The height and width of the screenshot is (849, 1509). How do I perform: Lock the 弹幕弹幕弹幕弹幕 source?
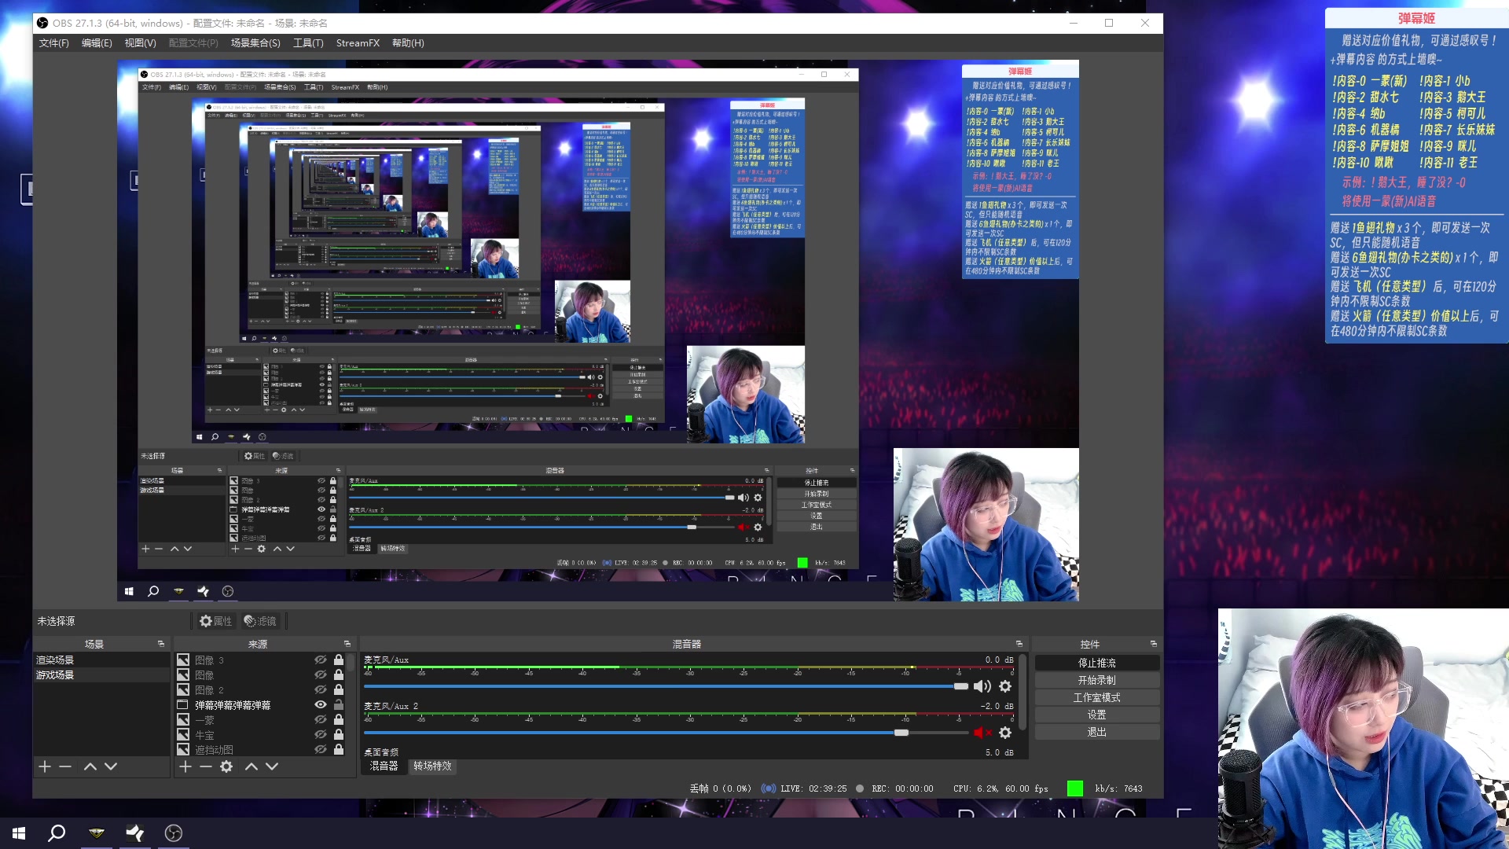pos(339,705)
